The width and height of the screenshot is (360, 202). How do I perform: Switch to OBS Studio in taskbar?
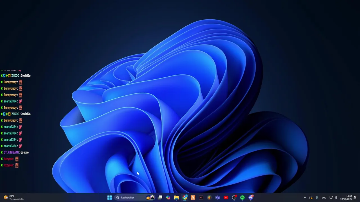(x=234, y=198)
